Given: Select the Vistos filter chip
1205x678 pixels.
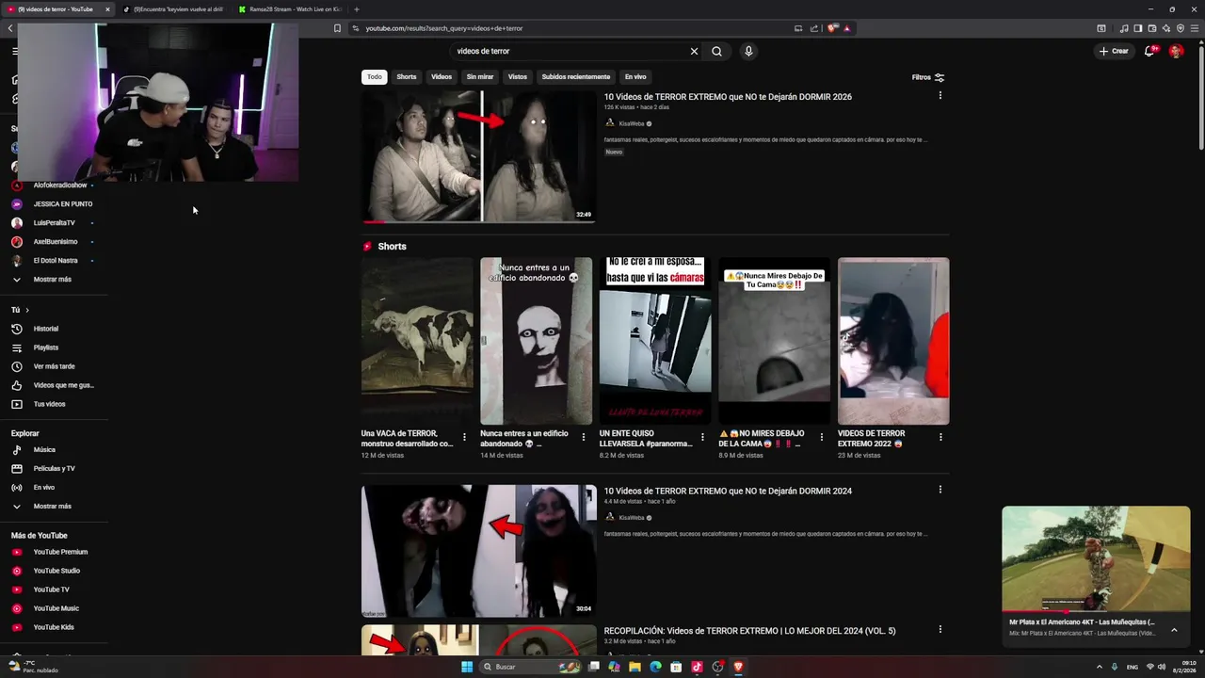Looking at the screenshot, I should pos(518,76).
